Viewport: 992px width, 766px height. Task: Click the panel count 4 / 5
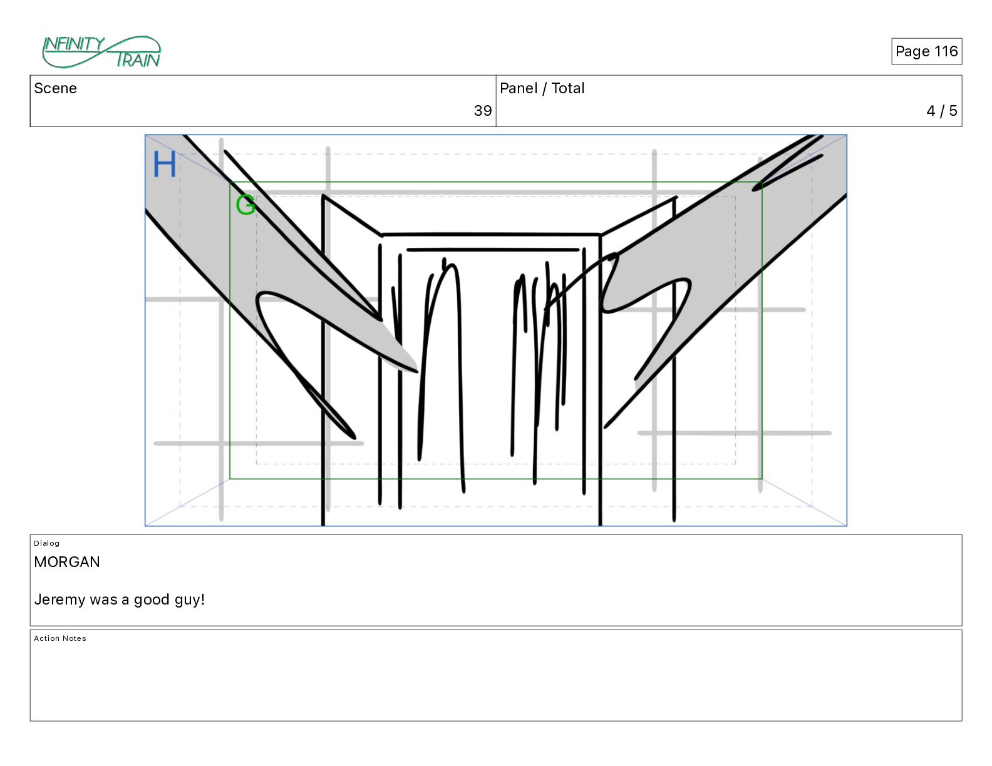click(942, 111)
